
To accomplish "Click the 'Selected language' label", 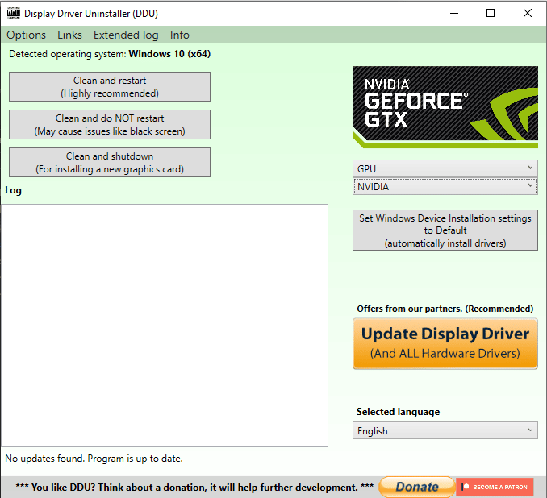I will pyautogui.click(x=398, y=412).
